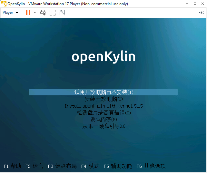Open F2 语言 language selection
Image resolution: width=207 pixels, height=173 pixels.
tap(34, 166)
